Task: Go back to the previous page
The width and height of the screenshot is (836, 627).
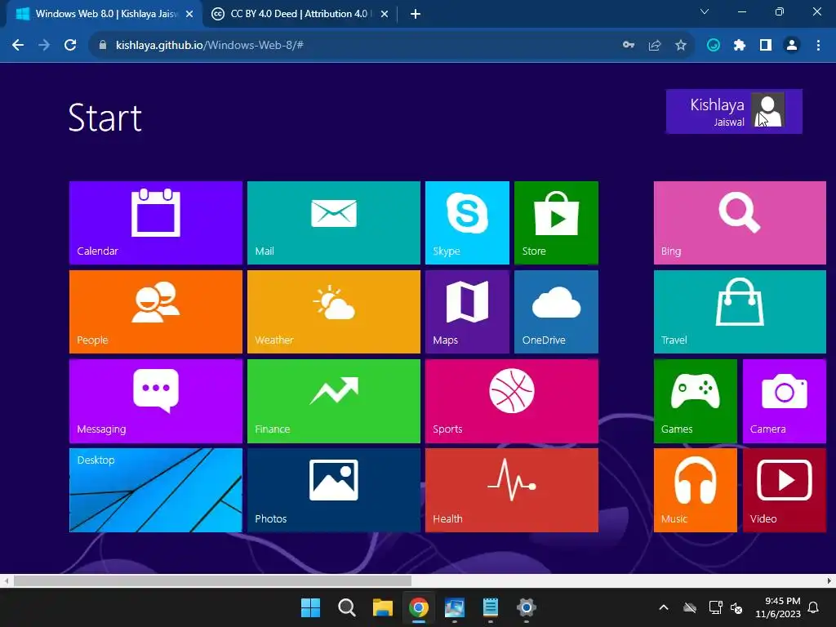Action: click(x=18, y=46)
